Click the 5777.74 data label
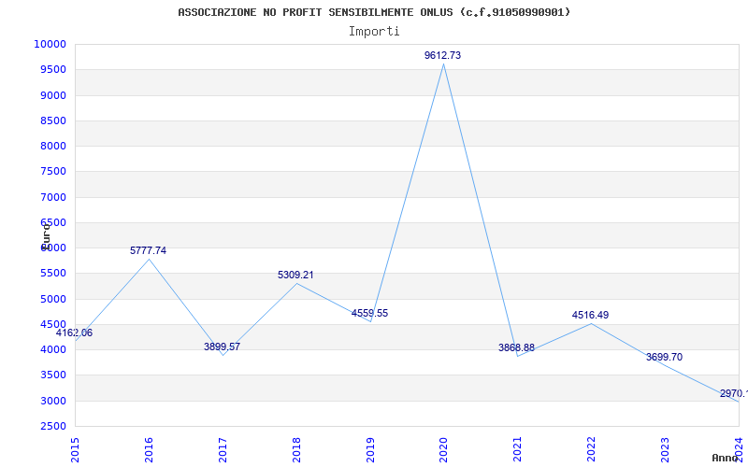The image size is (748, 467). (x=149, y=250)
